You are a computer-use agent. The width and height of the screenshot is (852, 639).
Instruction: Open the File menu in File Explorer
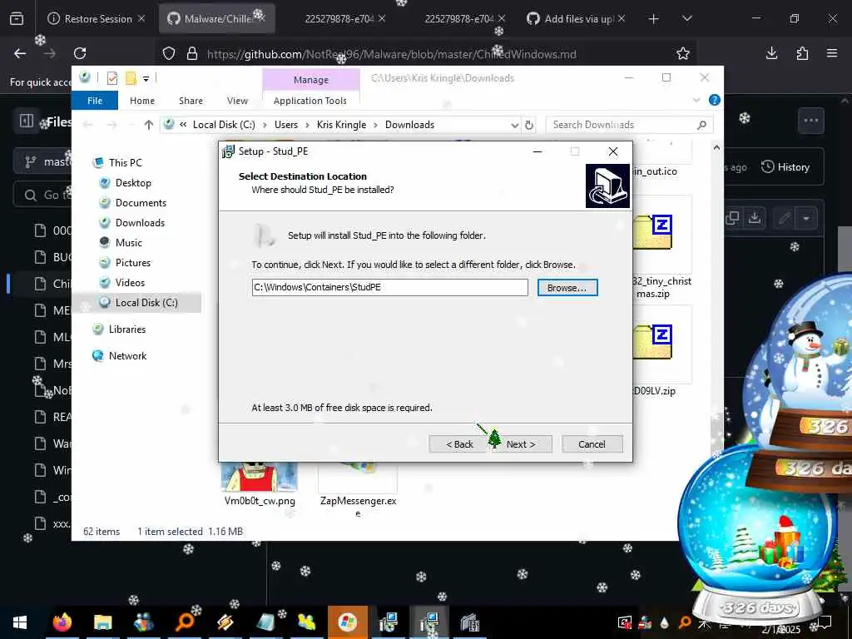point(95,101)
